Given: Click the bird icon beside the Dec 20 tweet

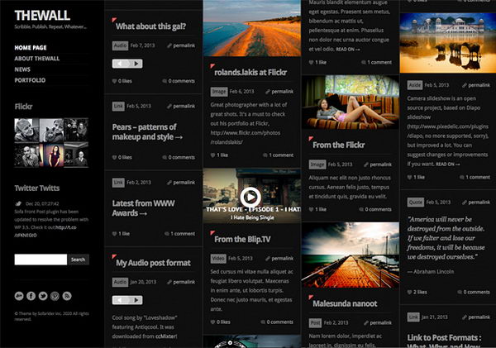Looking at the screenshot, I should coord(18,203).
